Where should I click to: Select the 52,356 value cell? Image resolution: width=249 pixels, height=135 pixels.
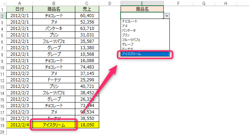(87, 22)
